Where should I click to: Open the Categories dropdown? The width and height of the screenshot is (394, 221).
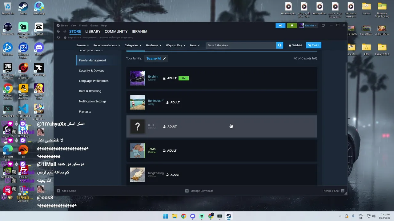(133, 45)
